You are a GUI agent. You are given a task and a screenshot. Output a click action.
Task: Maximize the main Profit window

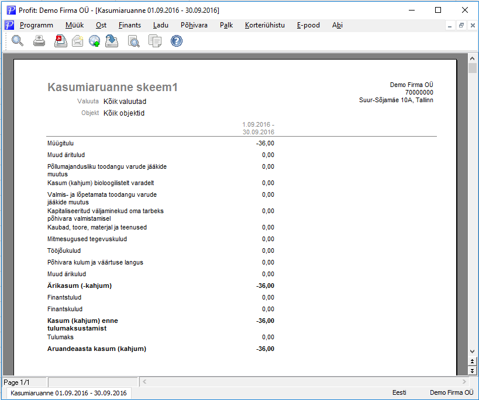437,10
